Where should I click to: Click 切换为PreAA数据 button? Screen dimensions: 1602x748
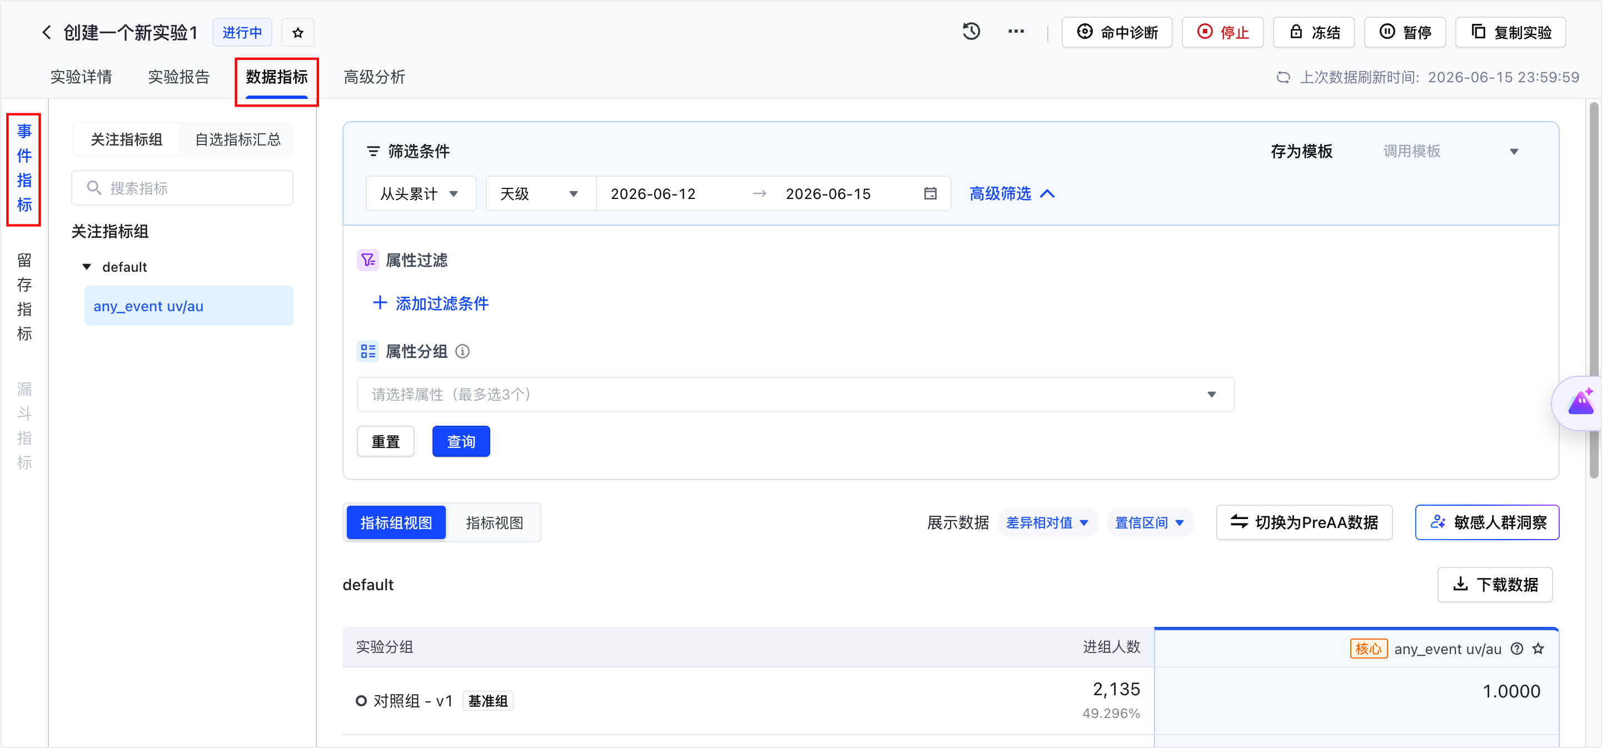[1304, 522]
